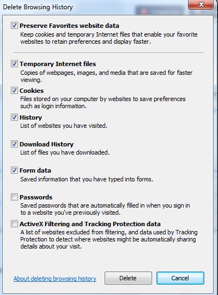
Task: Click the bold Form data label
Action: pos(35,170)
